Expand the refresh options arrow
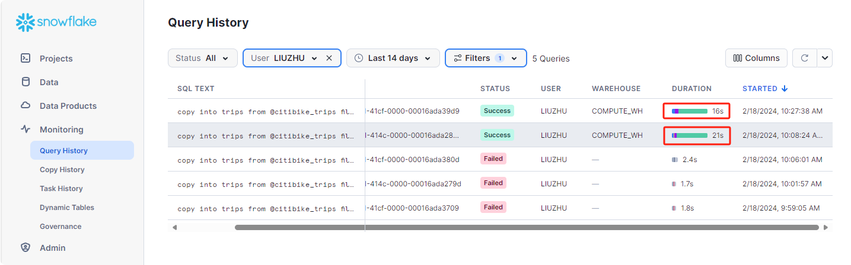Screen dimensions: 851x265 point(825,58)
